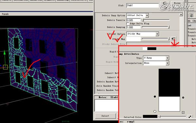Click the "Interpolation" label
Image resolution: width=196 pixels, height=123 pixels.
[x=133, y=63]
